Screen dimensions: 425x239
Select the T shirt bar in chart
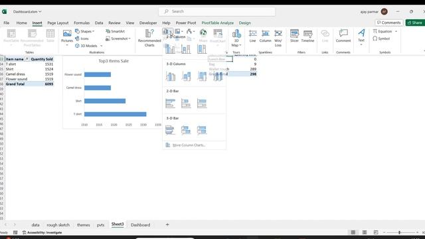[x=115, y=114]
